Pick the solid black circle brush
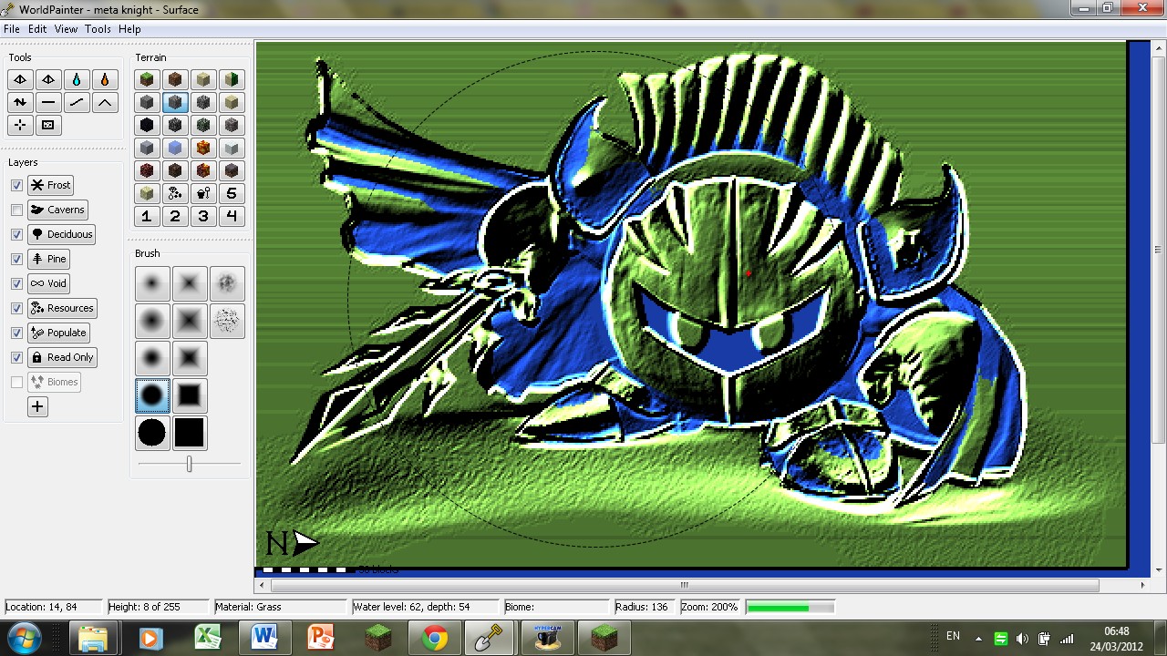The image size is (1167, 656). point(152,434)
